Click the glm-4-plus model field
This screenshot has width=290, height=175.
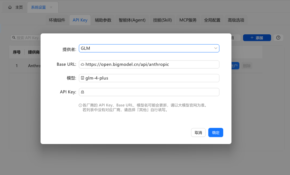coord(151,78)
